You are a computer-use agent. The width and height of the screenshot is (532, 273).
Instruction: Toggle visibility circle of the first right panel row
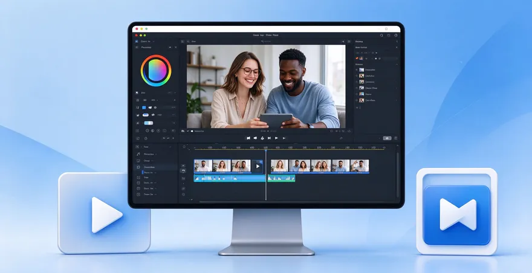(357, 70)
